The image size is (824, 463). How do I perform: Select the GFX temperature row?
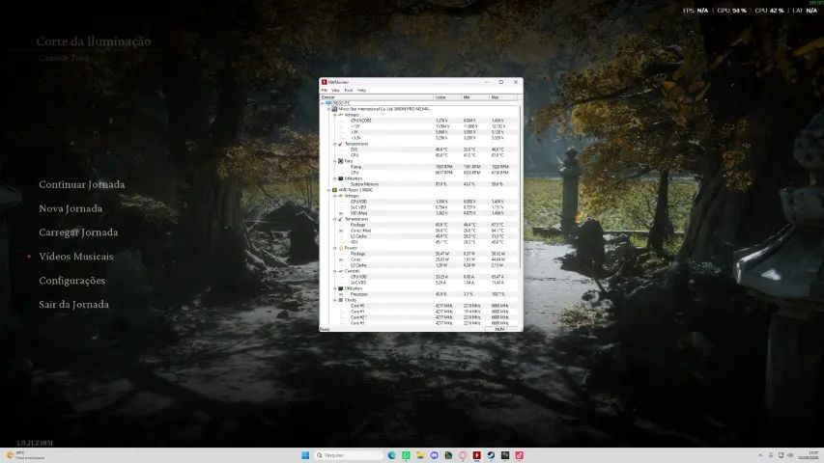pyautogui.click(x=419, y=242)
